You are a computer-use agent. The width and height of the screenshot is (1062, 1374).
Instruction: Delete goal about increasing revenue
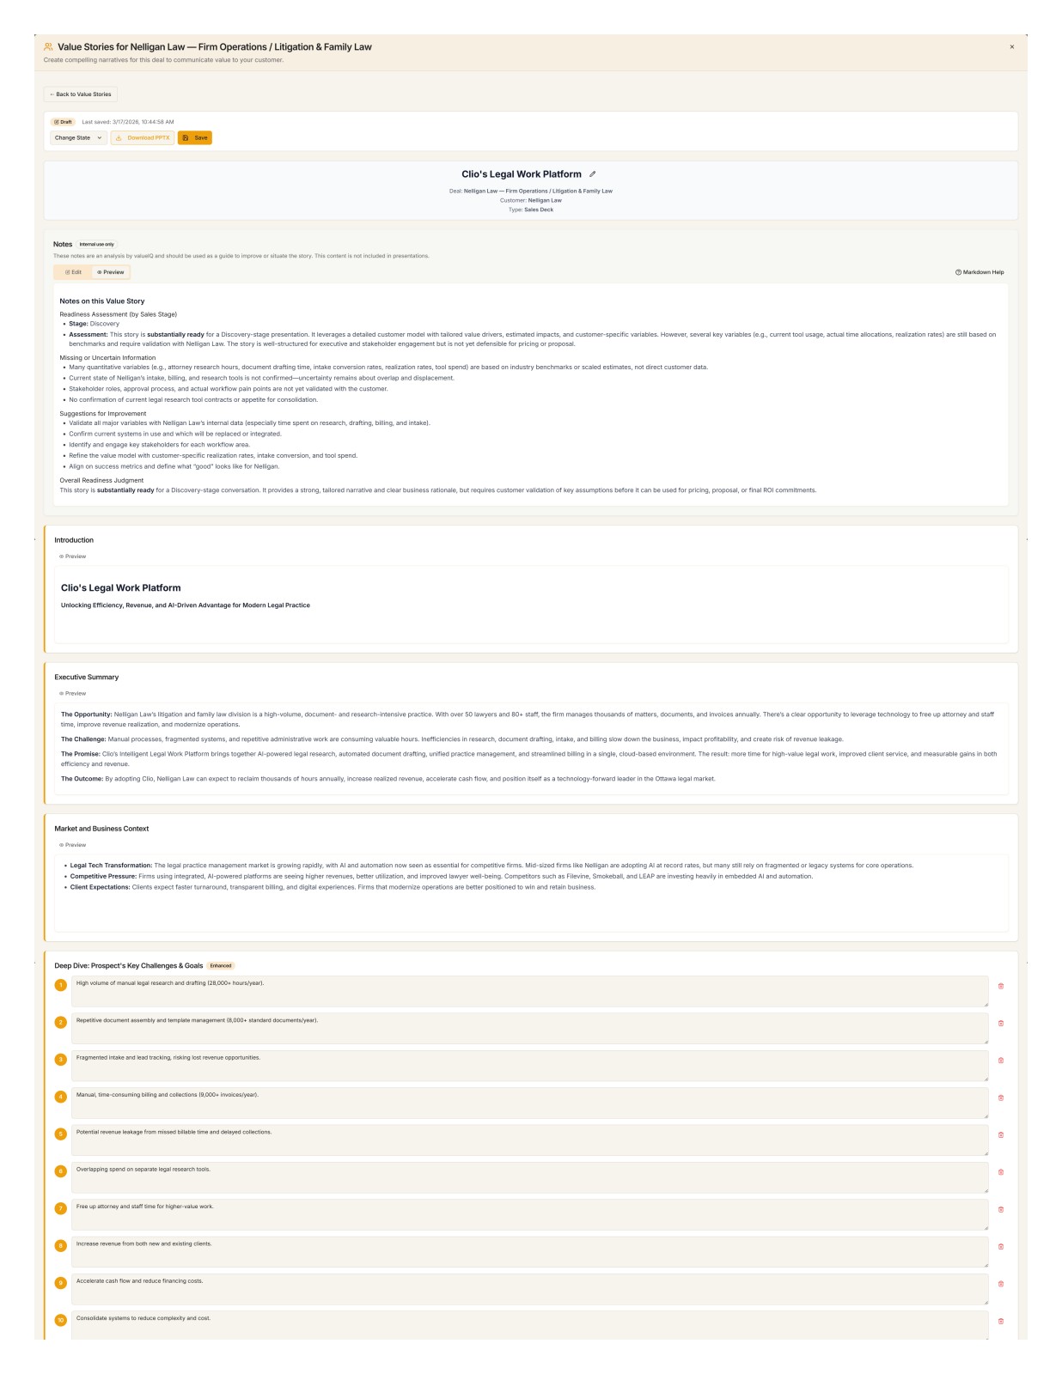pos(1001,1247)
